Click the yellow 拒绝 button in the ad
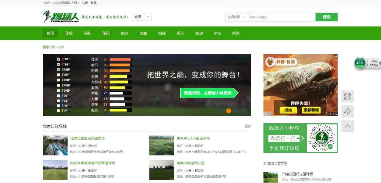 pyautogui.click(x=288, y=110)
